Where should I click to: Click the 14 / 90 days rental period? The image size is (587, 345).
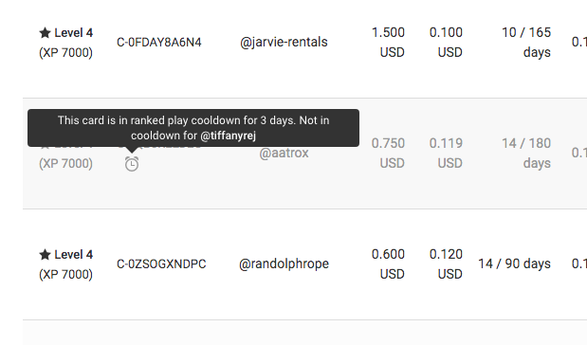[x=514, y=263]
